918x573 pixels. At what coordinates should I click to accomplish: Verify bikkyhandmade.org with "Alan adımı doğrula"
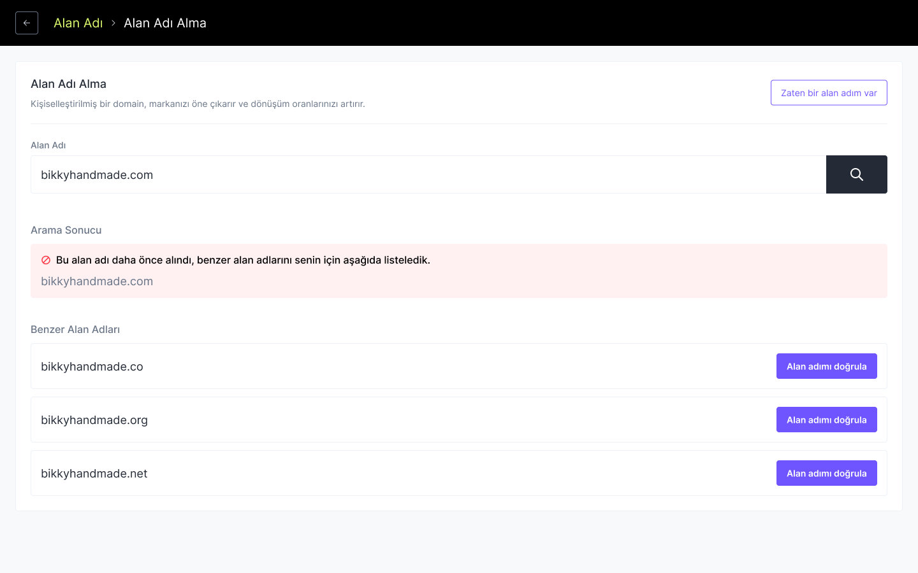(x=826, y=420)
